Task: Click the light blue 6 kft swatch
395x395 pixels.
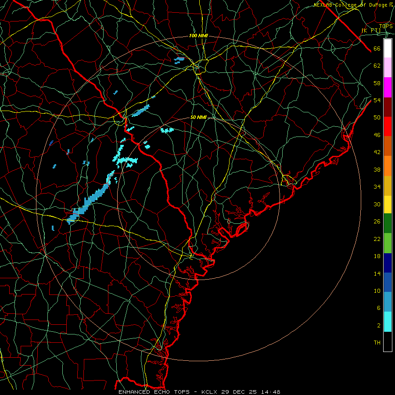Action: (388, 302)
